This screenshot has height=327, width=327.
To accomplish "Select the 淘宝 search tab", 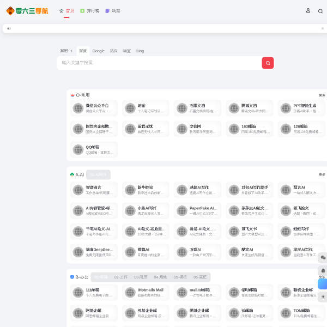I will tap(127, 51).
